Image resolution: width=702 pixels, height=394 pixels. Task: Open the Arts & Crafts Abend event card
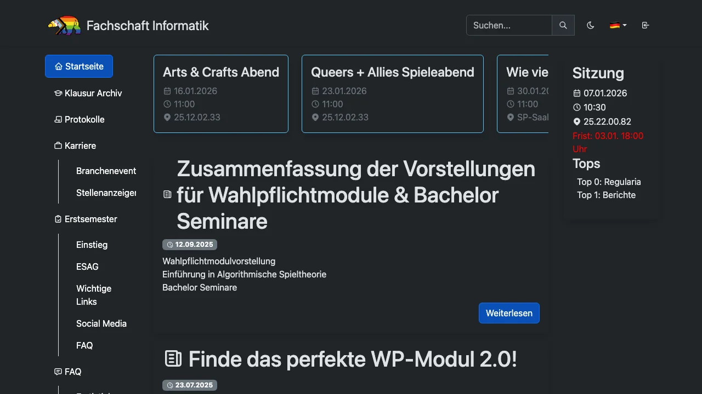point(221,94)
